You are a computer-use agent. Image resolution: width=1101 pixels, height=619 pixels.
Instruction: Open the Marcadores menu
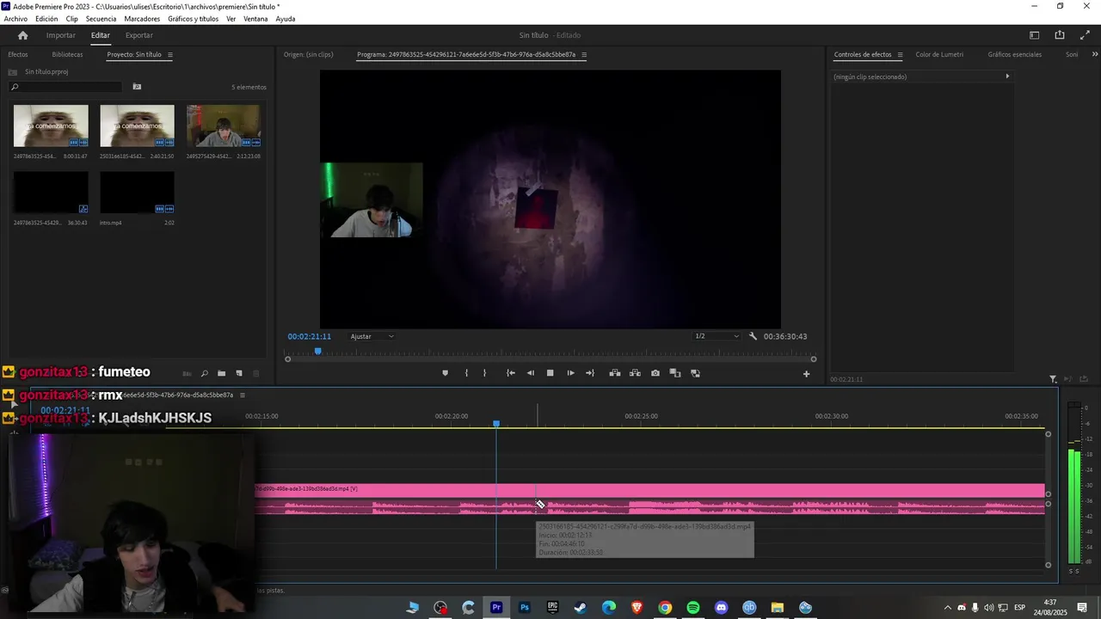pos(142,19)
